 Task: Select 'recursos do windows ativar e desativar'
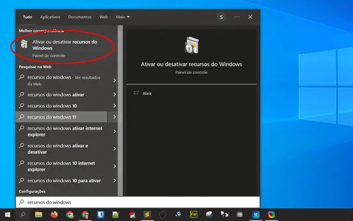(x=61, y=148)
